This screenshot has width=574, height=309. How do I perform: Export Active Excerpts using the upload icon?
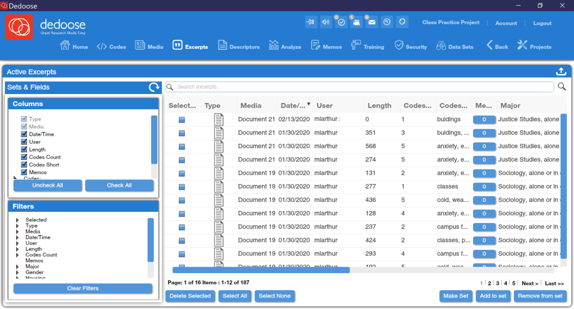point(561,71)
